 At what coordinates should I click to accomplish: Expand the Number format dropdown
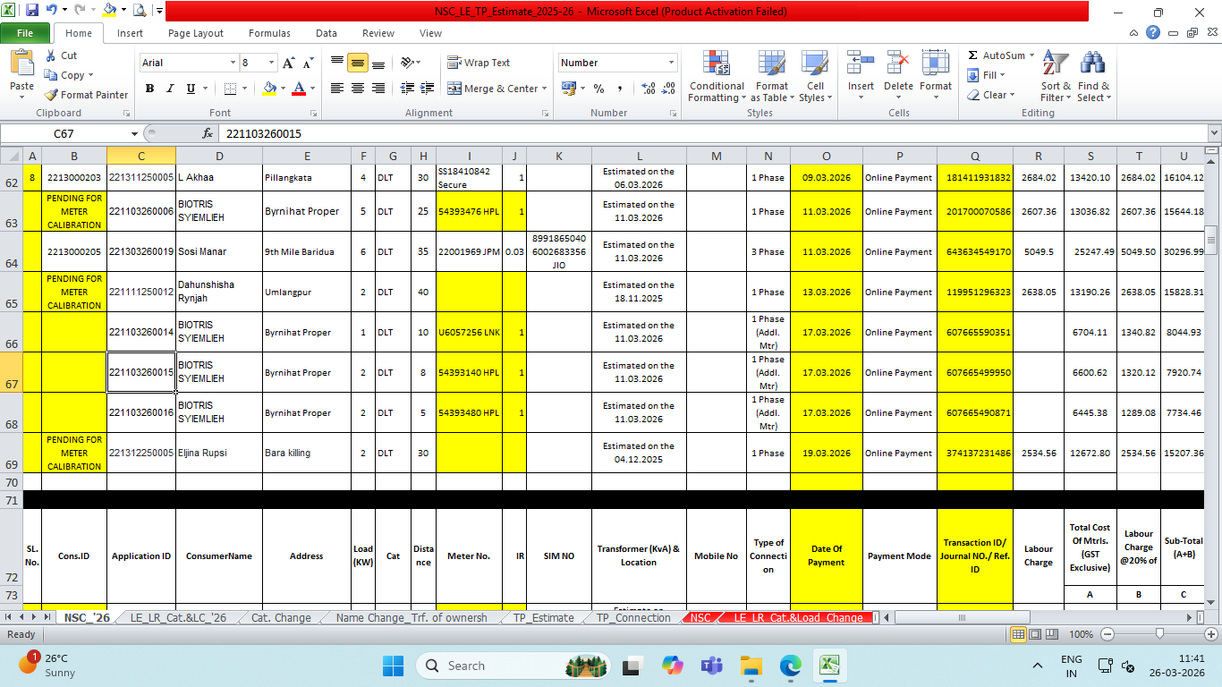pyautogui.click(x=671, y=63)
